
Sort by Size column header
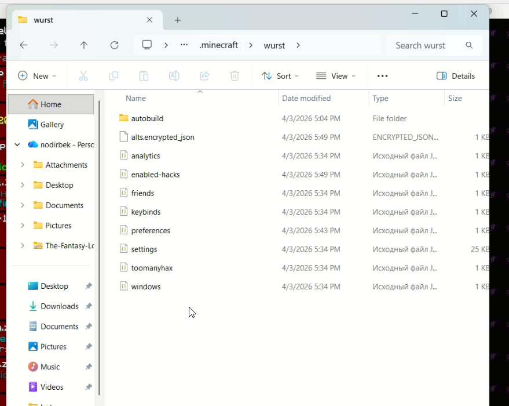[x=455, y=98]
